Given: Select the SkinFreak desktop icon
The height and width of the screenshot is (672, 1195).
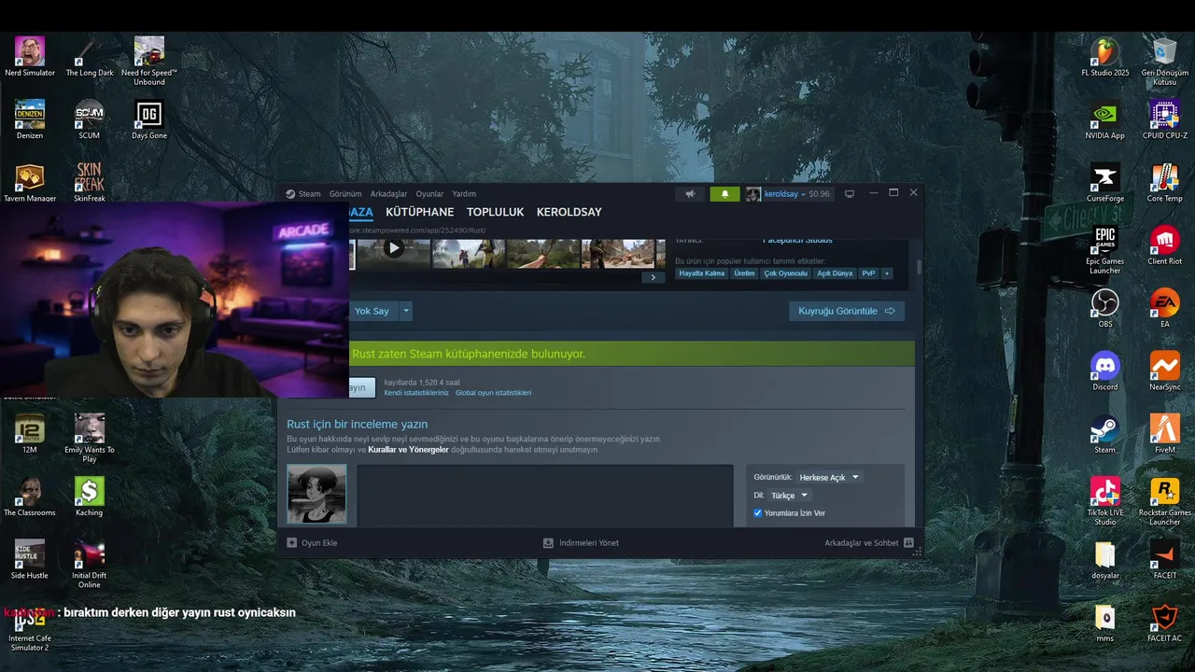Looking at the screenshot, I should click(x=90, y=182).
